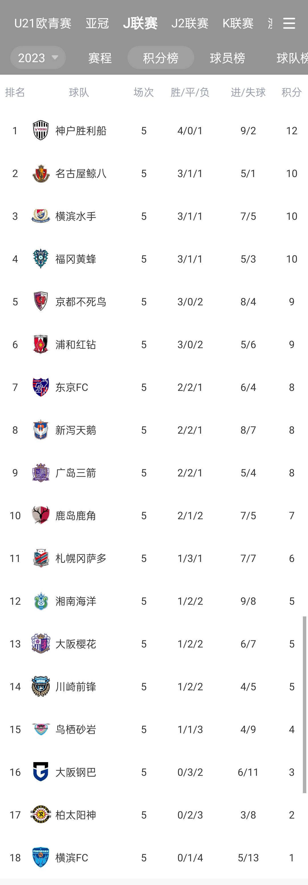The height and width of the screenshot is (885, 308).
Task: Open the 京都不死鸟 team name link
Action: [81, 302]
